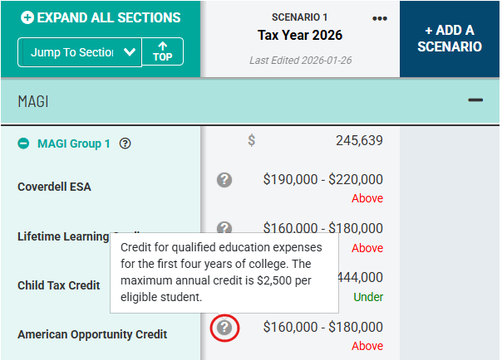Click the American Opportunity Credit row label

pos(91,334)
